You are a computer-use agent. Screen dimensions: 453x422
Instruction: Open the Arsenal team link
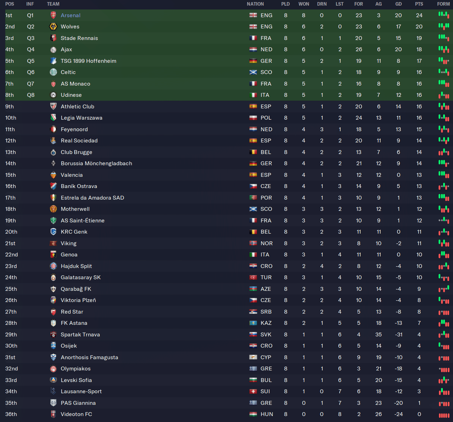pyautogui.click(x=70, y=15)
